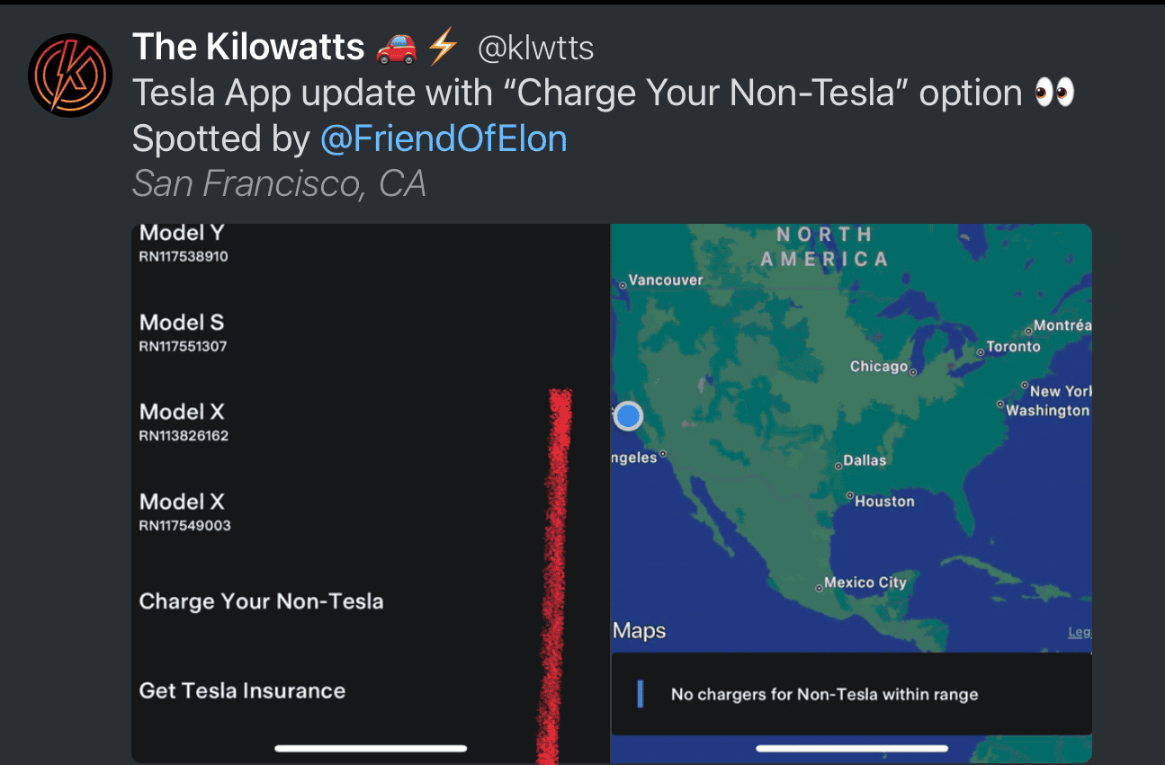Select Model X RN113826162 entry
This screenshot has width=1165, height=765.
(184, 423)
